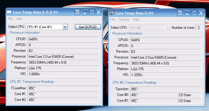Click the greyed dropdown arrow in Core Temp 0.94

(x=167, y=28)
